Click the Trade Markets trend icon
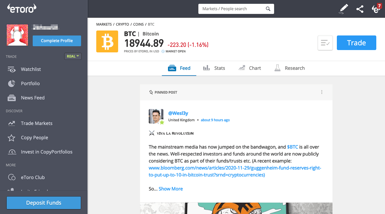The height and width of the screenshot is (214, 385). pos(12,123)
